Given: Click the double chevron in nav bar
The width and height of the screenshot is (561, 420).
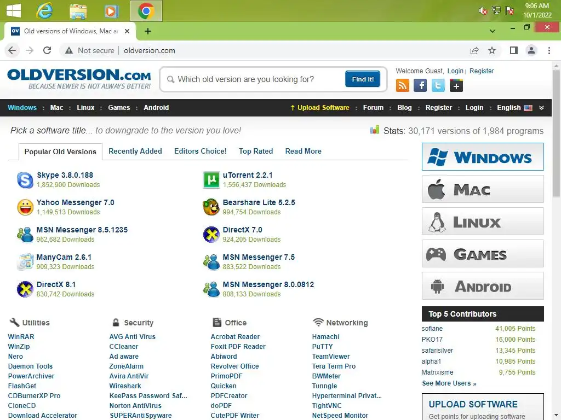Looking at the screenshot, I should click(x=541, y=108).
